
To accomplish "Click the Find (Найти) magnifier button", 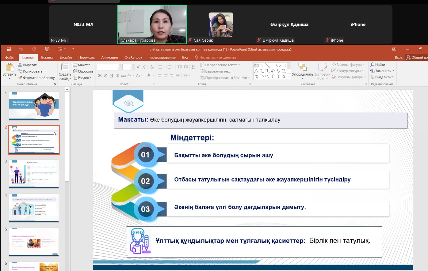I will [x=378, y=65].
